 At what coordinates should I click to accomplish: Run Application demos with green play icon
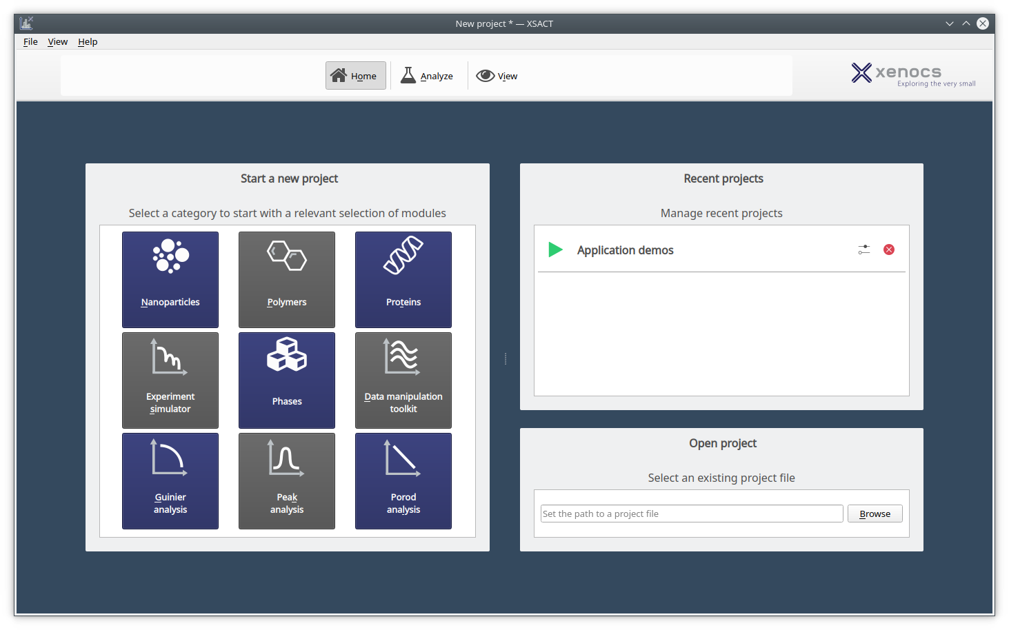(x=555, y=250)
